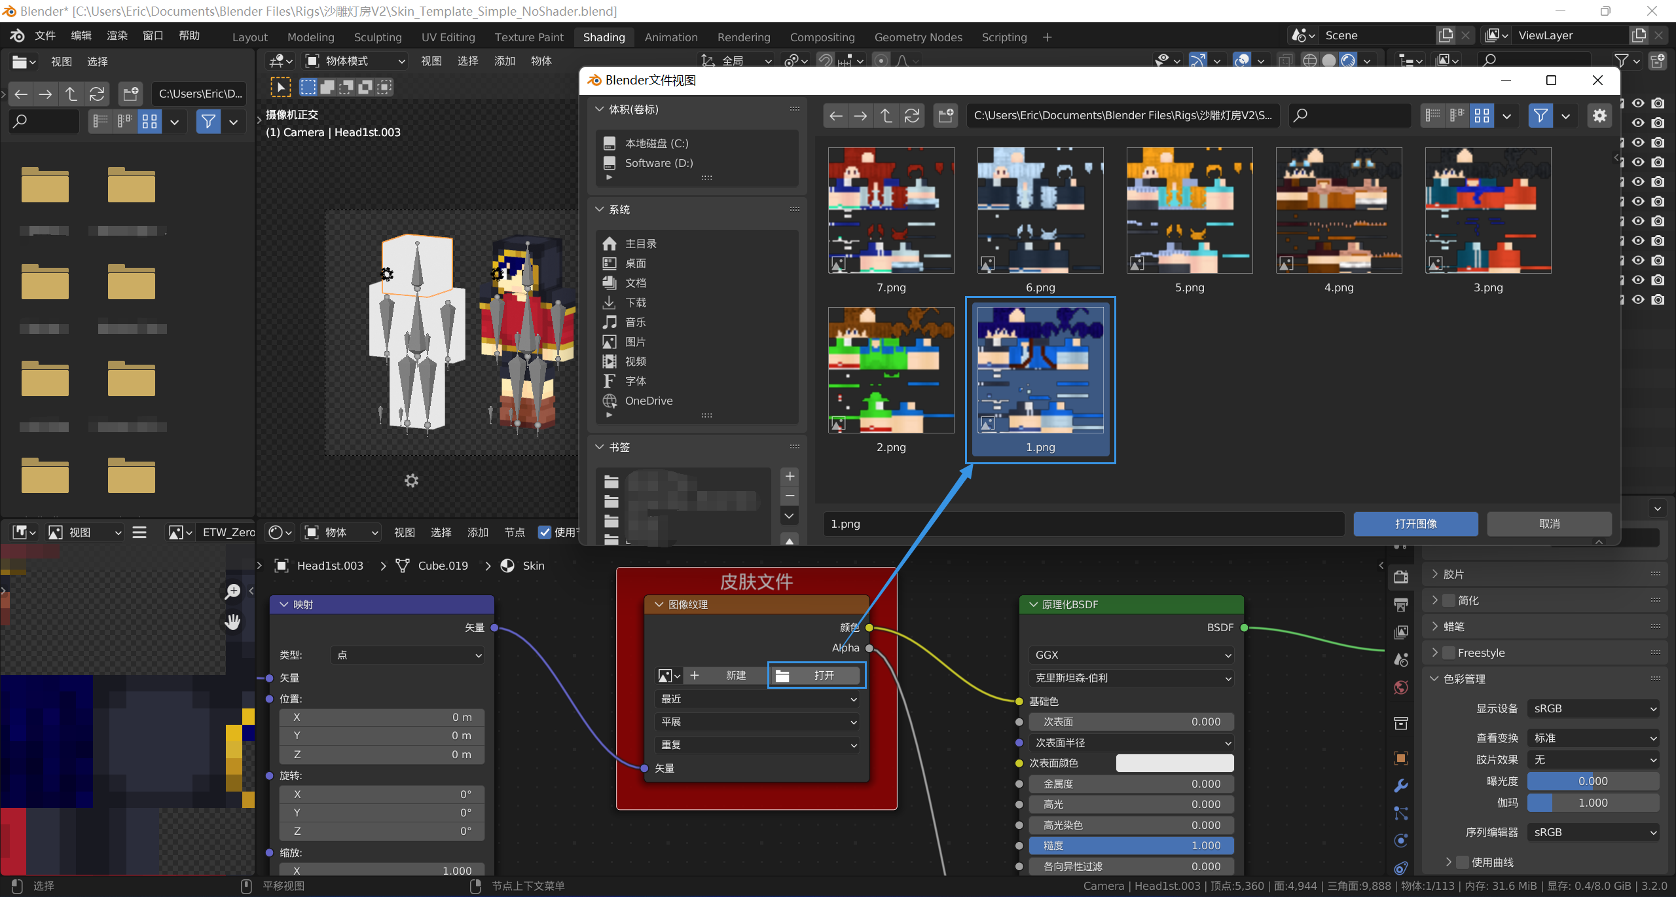Open View Layer properties tab icon
Image resolution: width=1676 pixels, height=897 pixels.
click(x=1401, y=632)
